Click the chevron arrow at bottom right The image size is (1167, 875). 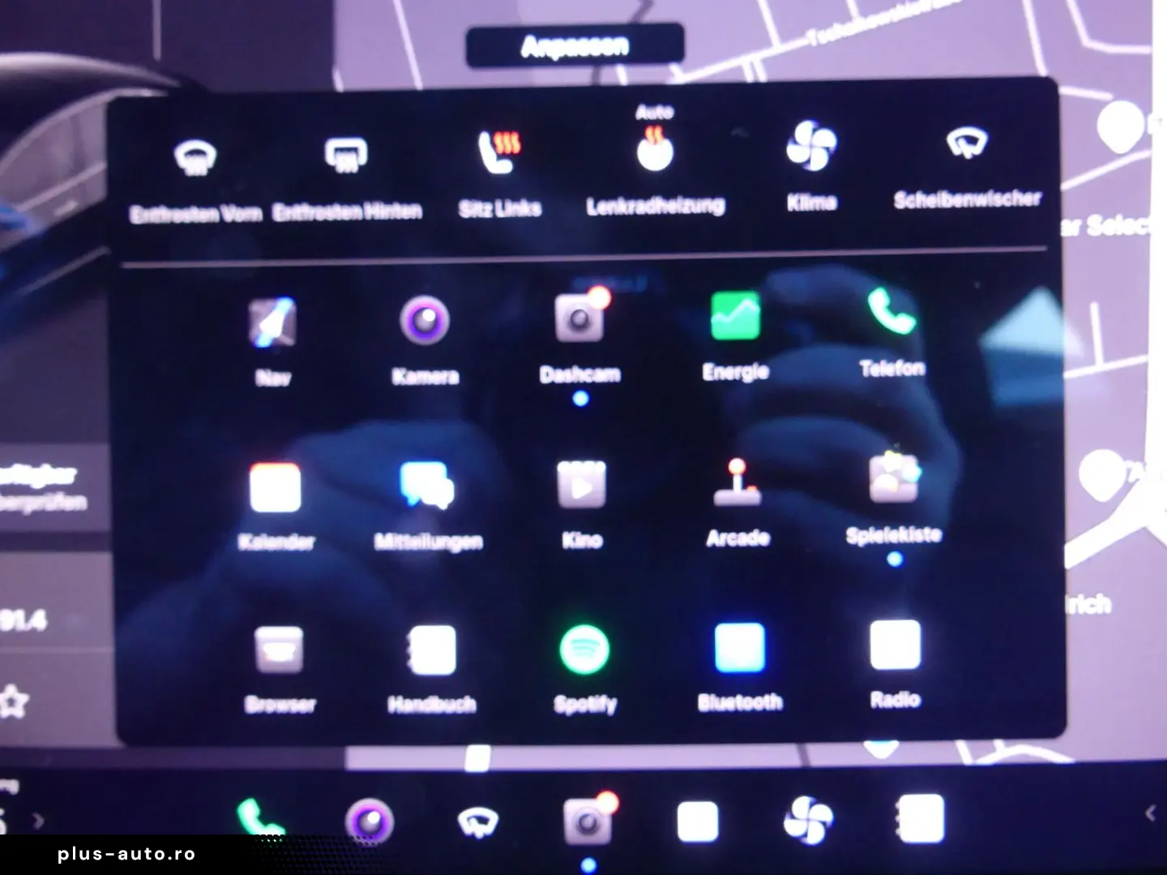tap(1149, 813)
